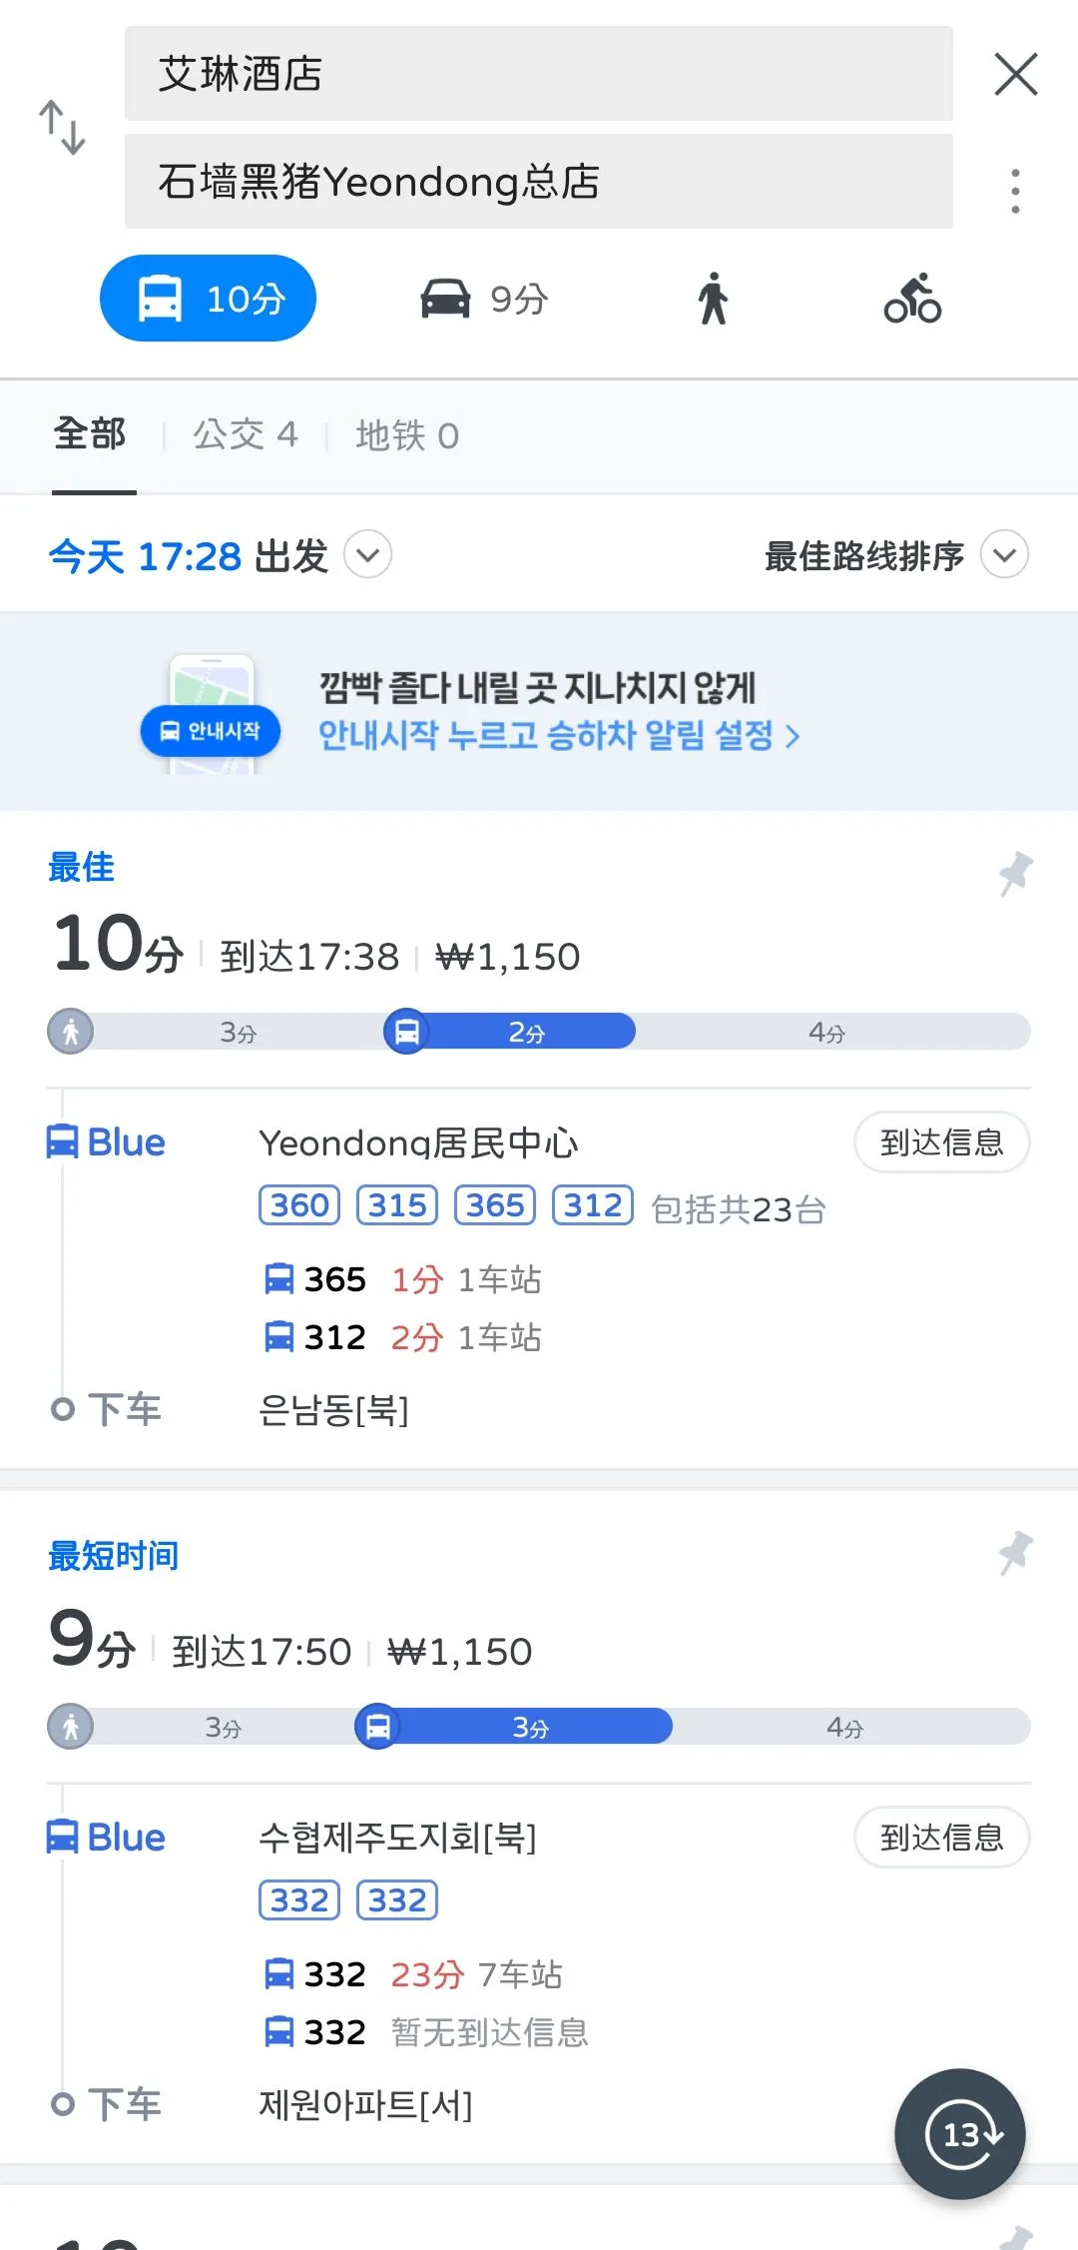
Task: Switch to the 公交 4 tab
Action: pyautogui.click(x=246, y=435)
